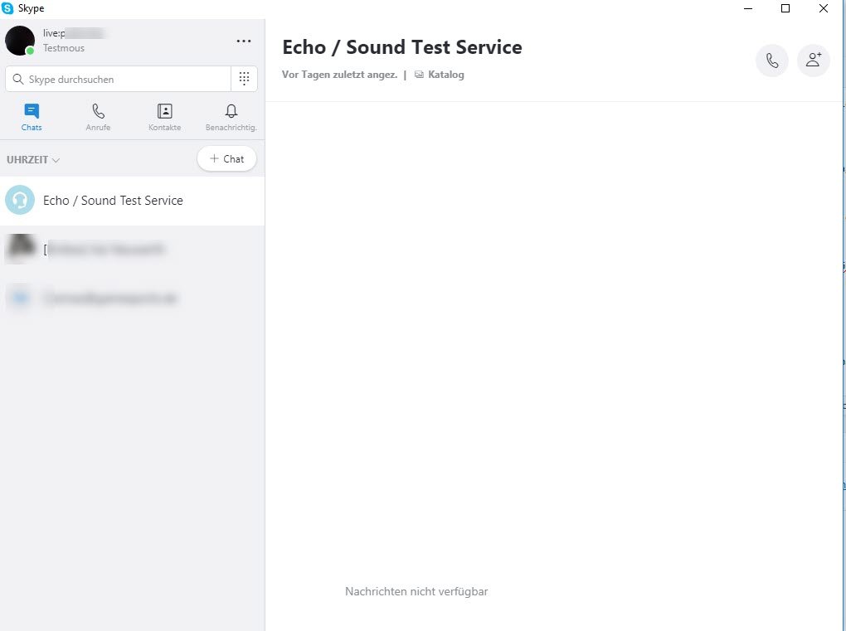Open the Kontakte tab
The height and width of the screenshot is (631, 846).
pos(164,117)
